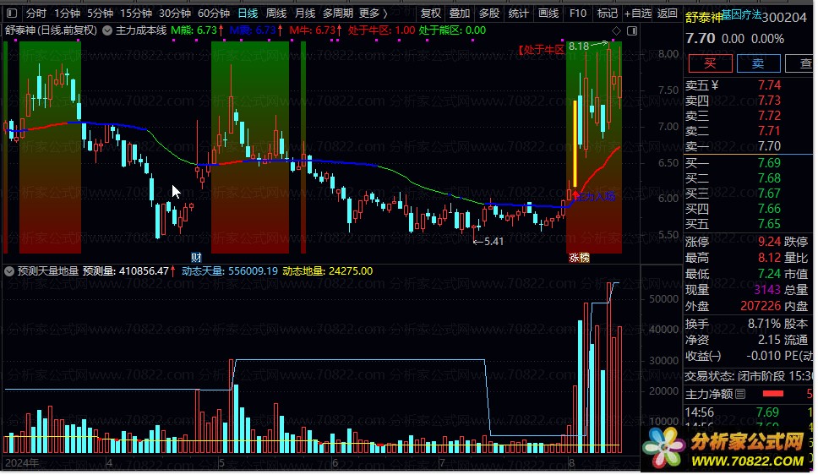The height and width of the screenshot is (475, 818).
Task: Click the 动态天量 value 556009.19
Action: 253,271
